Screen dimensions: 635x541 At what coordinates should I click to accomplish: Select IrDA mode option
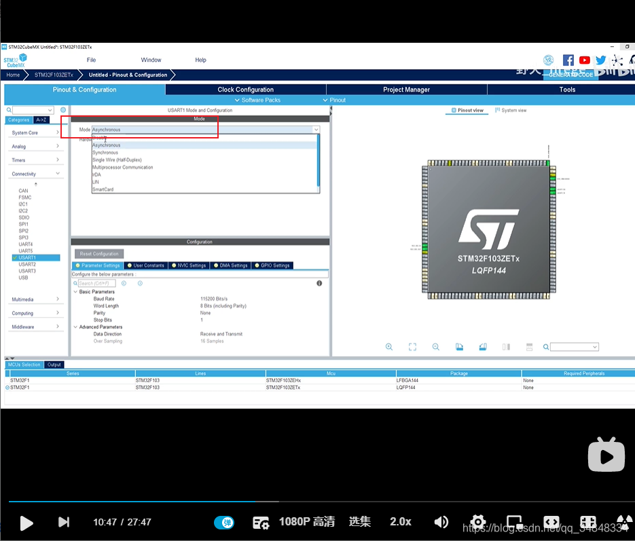point(204,175)
